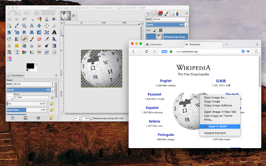Select the Pencil tool in toolbox
Image resolution: width=266 pixels, height=166 pixels.
point(25,39)
